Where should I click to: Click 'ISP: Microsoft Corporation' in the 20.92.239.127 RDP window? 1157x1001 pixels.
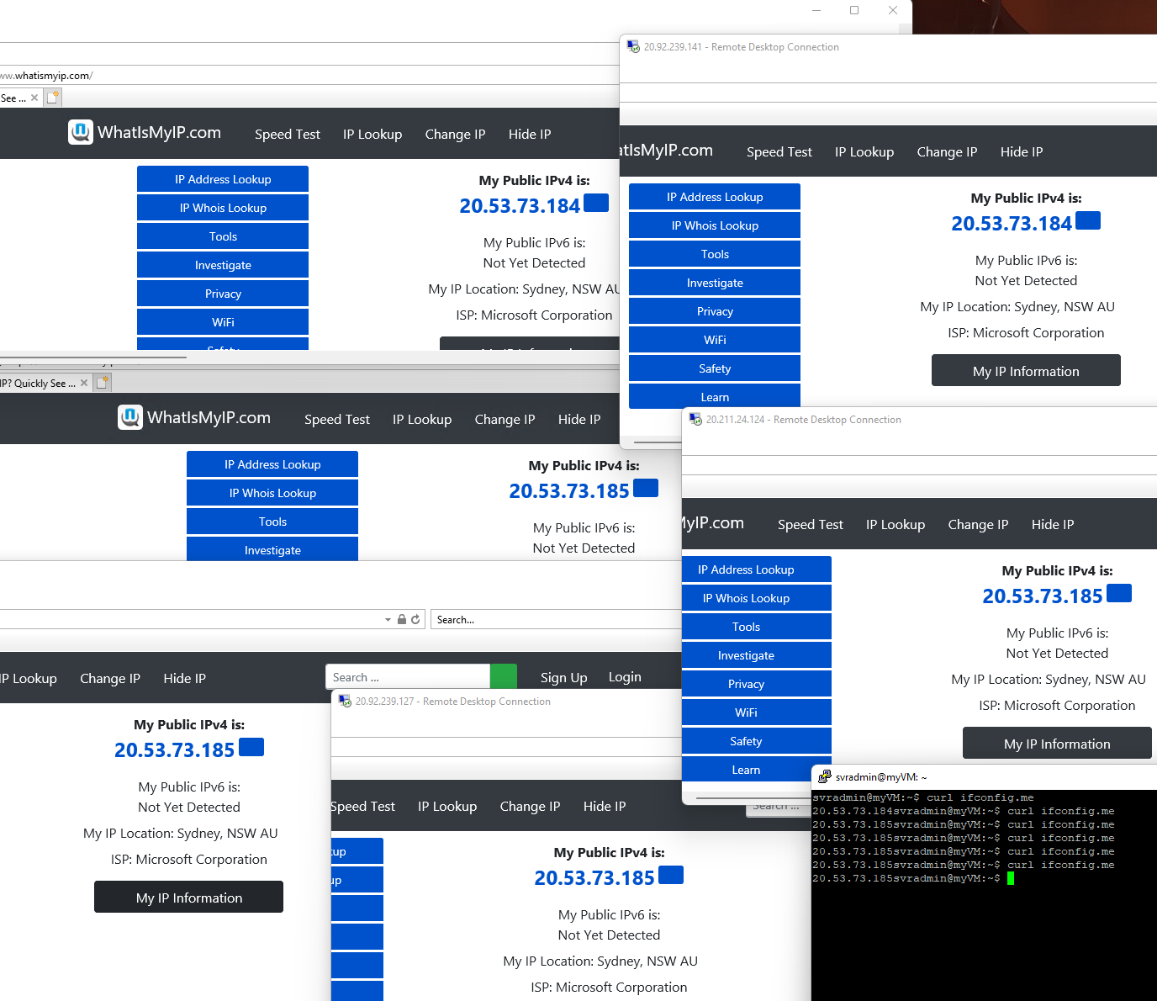coord(609,987)
